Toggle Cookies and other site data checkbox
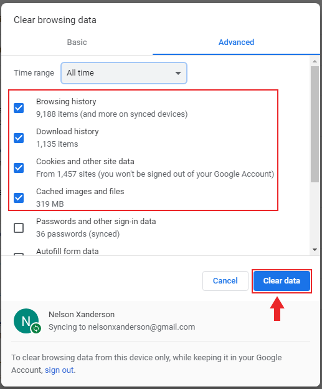 pyautogui.click(x=19, y=168)
